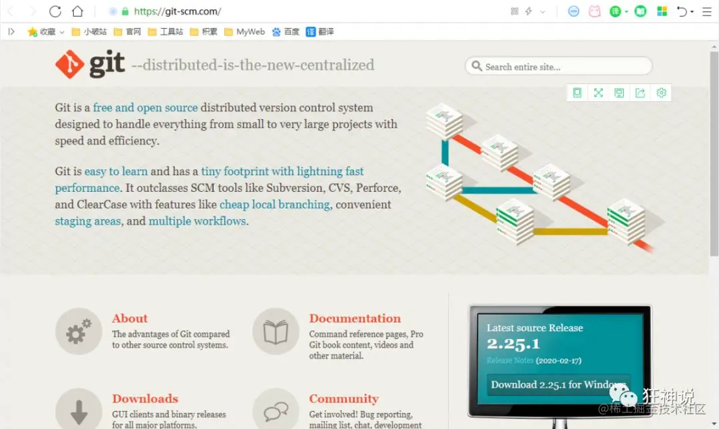Click the vertical scrollbar thumb
The width and height of the screenshot is (719, 429).
pyautogui.click(x=714, y=154)
